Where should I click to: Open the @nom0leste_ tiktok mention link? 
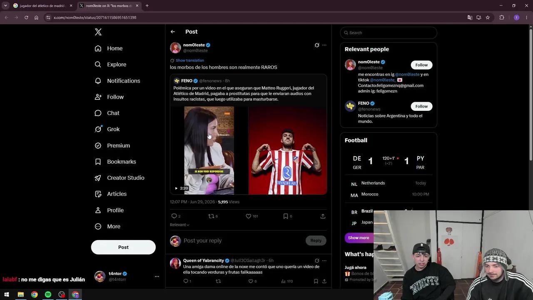pos(383,80)
